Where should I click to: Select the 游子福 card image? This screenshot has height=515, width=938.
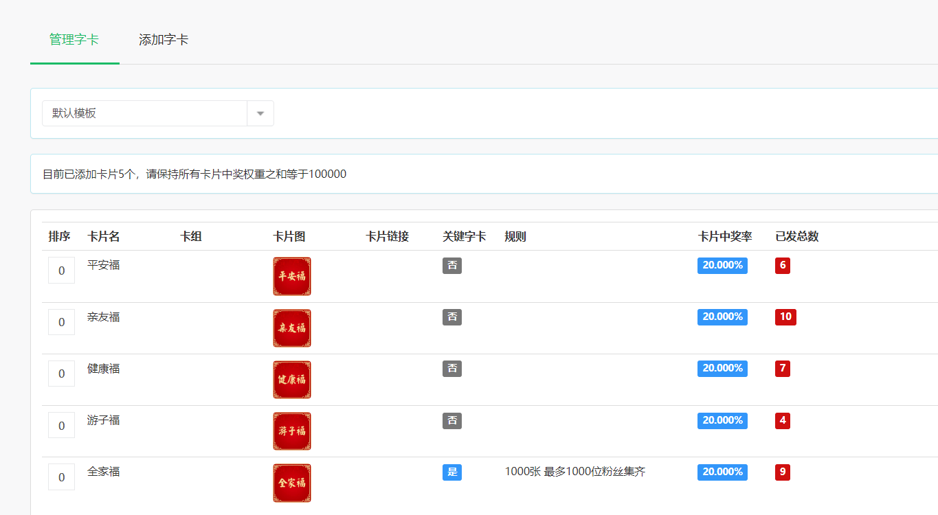point(291,431)
